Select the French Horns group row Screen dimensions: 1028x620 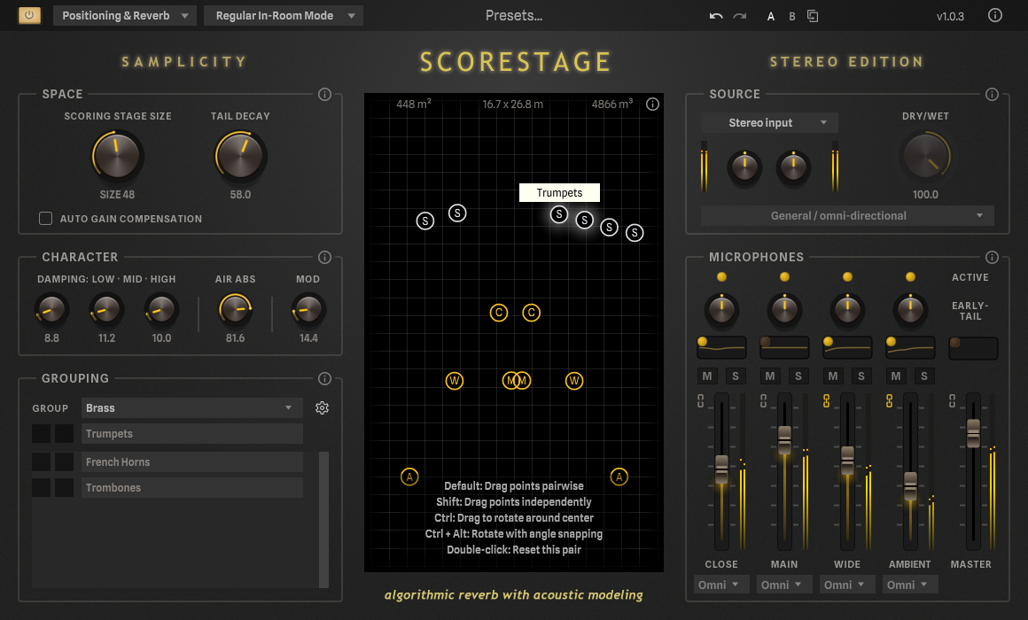191,461
